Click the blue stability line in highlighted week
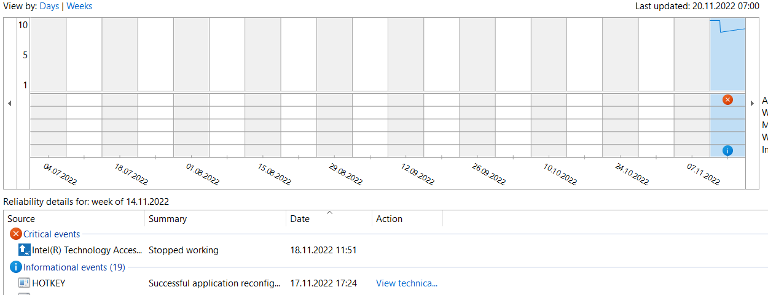Viewport: 768px width, 295px height. tap(732, 30)
